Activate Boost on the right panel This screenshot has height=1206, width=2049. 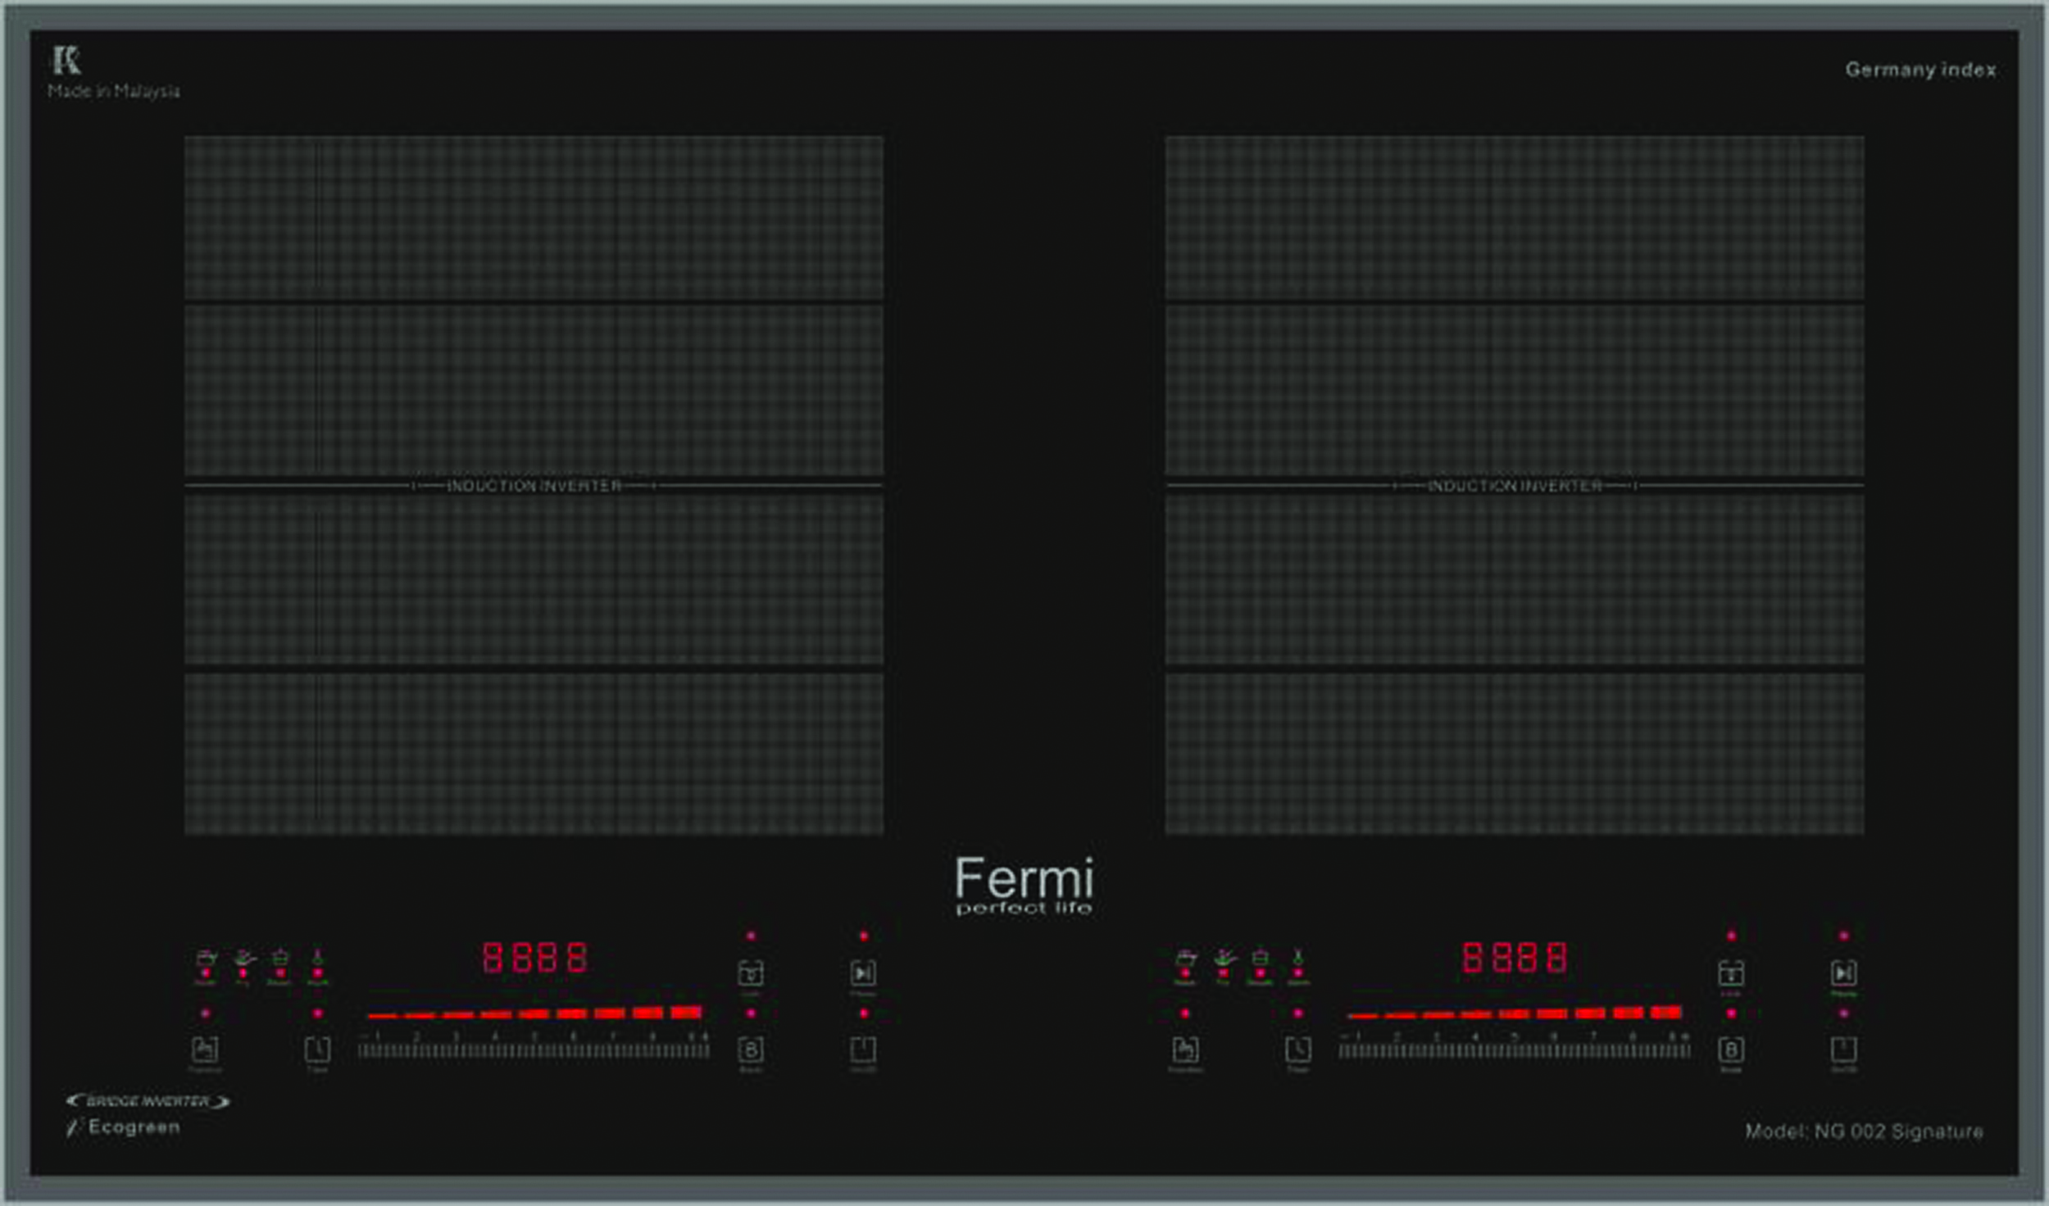1731,1050
